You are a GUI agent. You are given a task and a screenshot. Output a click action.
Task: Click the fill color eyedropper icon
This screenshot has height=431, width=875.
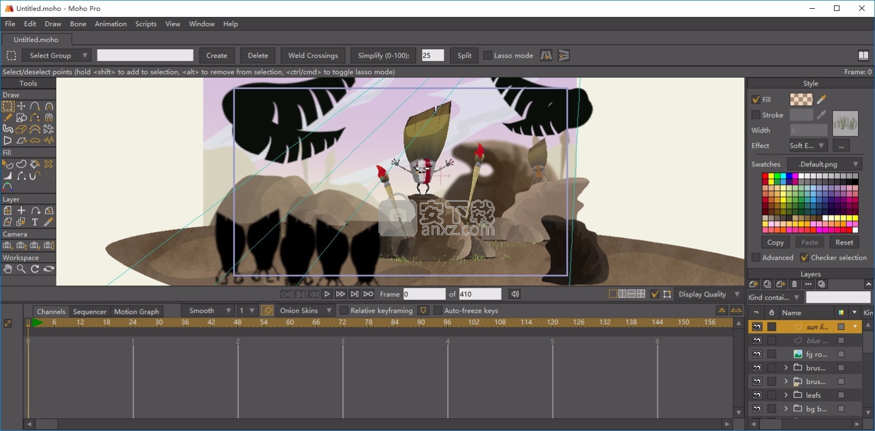[x=821, y=100]
